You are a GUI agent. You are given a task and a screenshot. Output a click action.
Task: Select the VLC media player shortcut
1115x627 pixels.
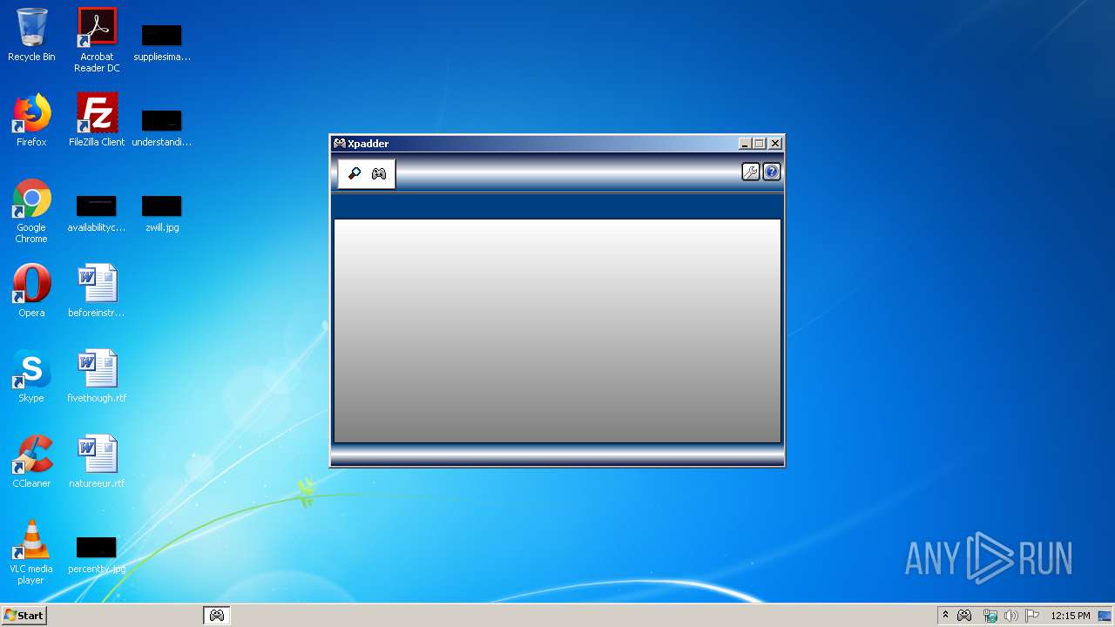[31, 552]
